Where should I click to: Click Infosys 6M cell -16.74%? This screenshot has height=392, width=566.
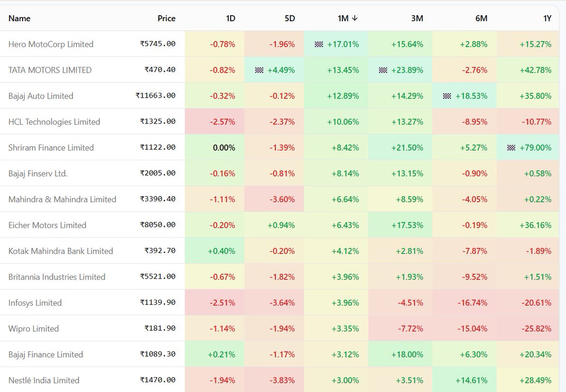tap(465, 303)
